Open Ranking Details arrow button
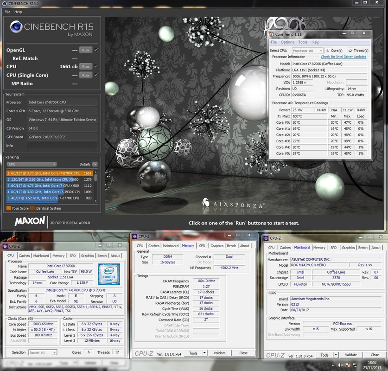This screenshot has height=371, width=388. pos(95,164)
